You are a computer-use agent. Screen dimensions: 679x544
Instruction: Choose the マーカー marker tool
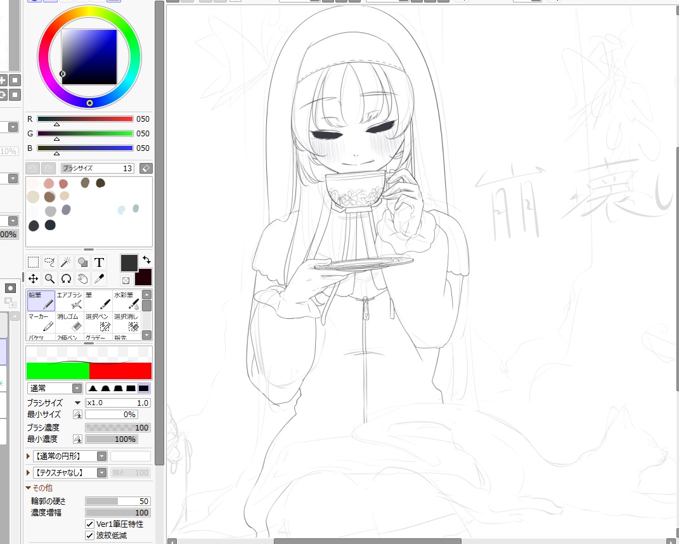point(41,322)
